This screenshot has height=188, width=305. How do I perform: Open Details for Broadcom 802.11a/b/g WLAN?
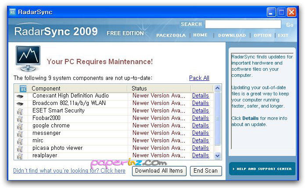201,103
